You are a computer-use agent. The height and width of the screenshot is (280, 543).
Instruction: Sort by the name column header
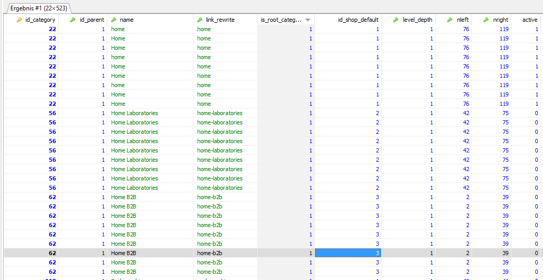point(127,20)
